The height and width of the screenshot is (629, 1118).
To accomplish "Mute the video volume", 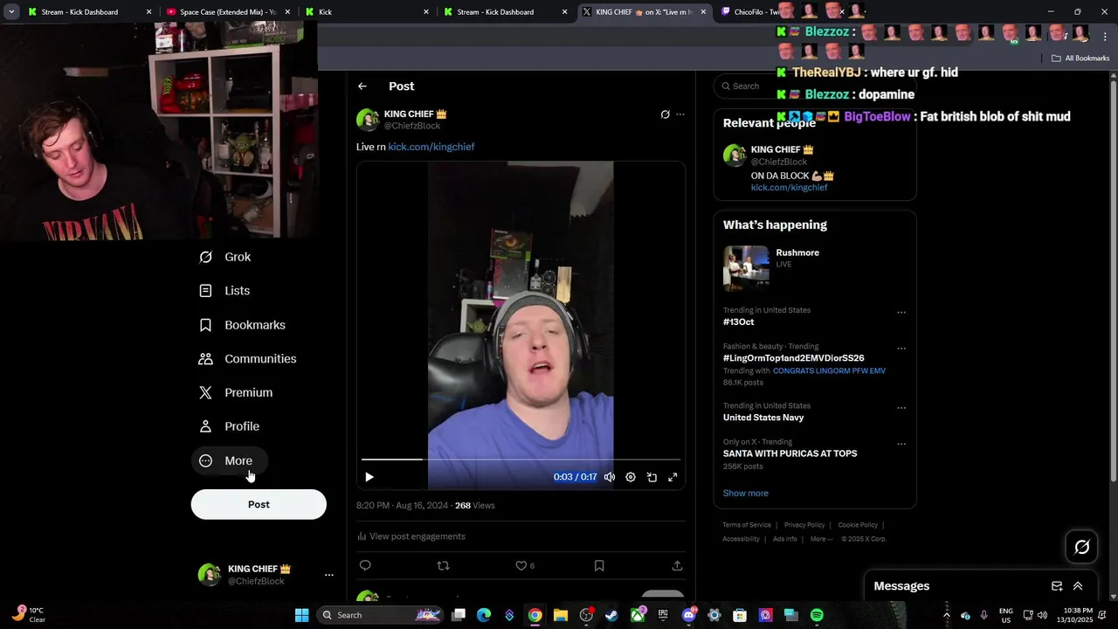I will click(610, 477).
